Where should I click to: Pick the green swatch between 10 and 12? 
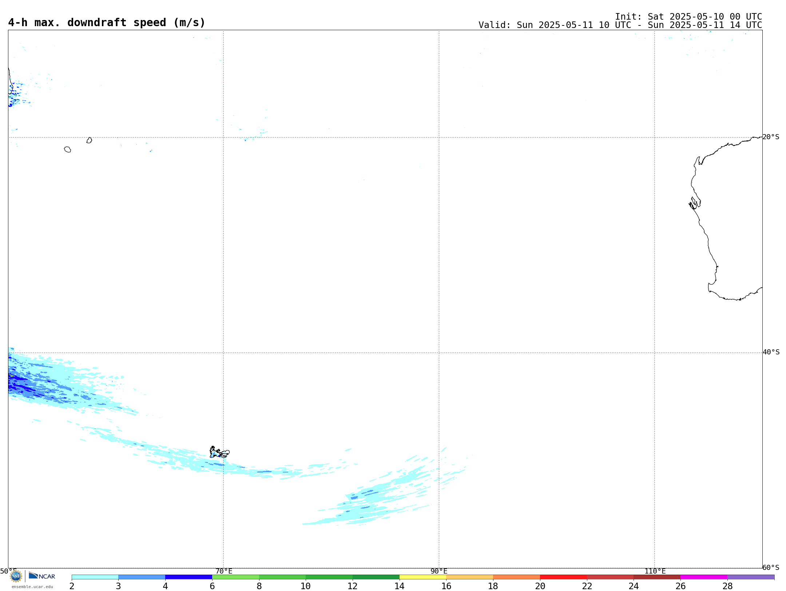click(329, 577)
